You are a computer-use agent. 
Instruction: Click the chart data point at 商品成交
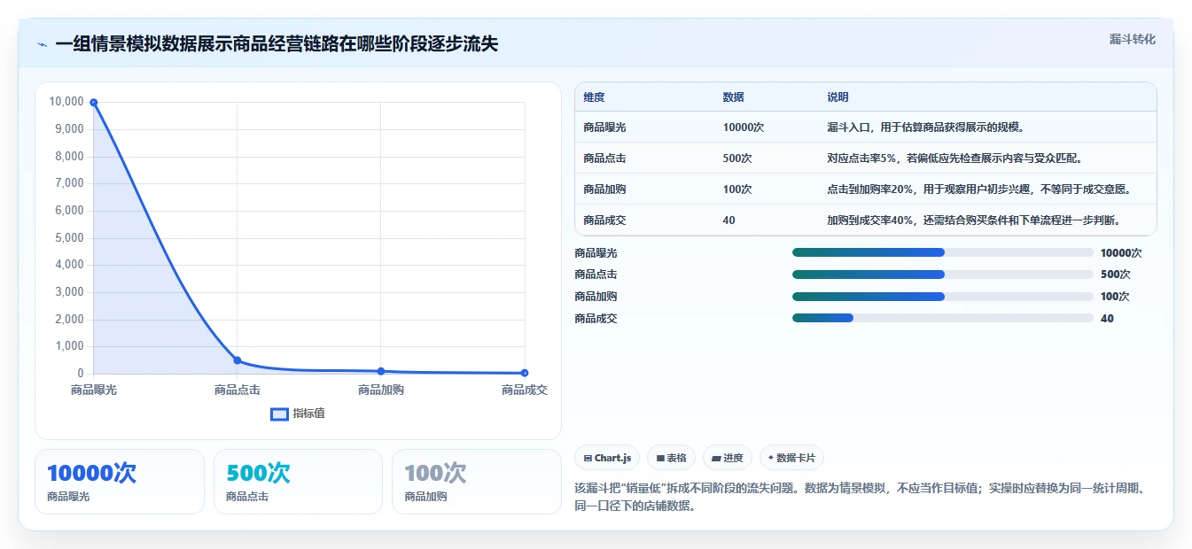click(525, 373)
